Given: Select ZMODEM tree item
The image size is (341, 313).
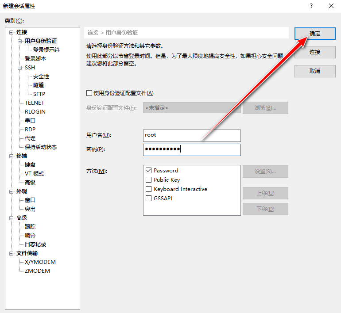Looking at the screenshot, I should pos(37,271).
